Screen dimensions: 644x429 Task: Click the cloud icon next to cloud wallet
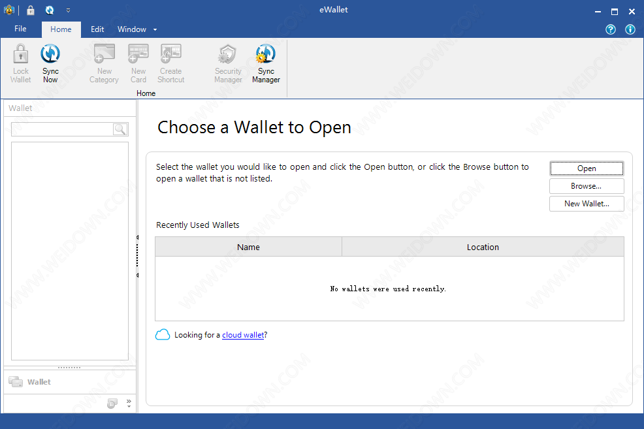tap(163, 334)
